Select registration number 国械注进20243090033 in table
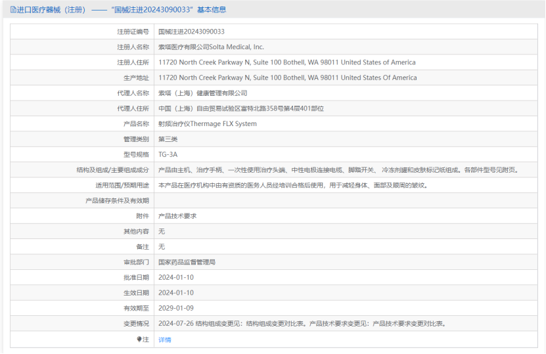 click(x=191, y=32)
